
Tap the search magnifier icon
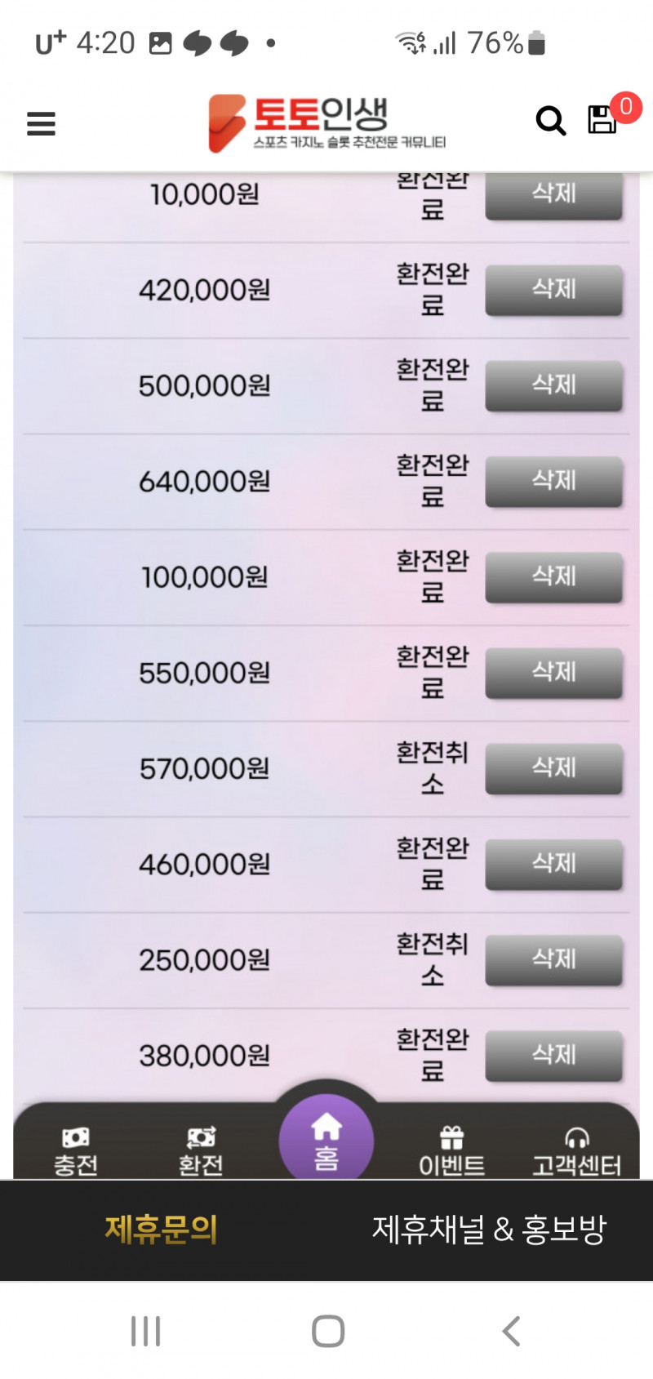click(550, 121)
